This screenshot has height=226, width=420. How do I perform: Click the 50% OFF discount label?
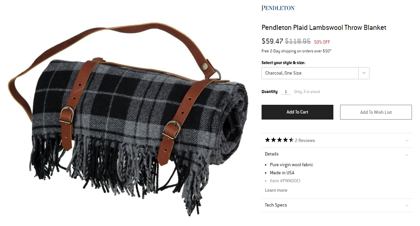[322, 42]
